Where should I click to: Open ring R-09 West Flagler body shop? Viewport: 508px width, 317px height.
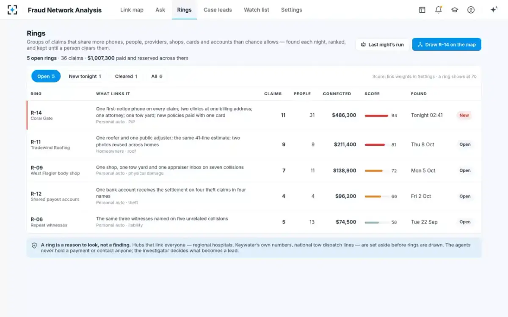pyautogui.click(x=254, y=170)
